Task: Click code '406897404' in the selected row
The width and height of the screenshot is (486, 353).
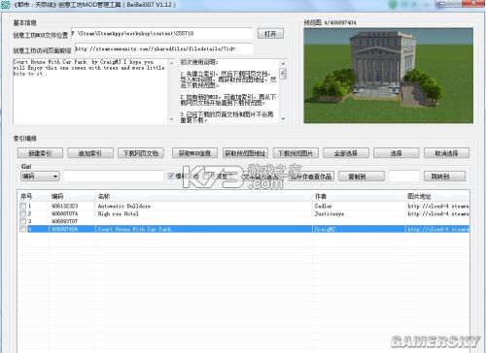Action: (x=64, y=229)
